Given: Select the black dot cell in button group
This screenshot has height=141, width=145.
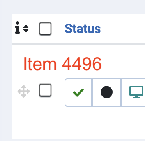Looking at the screenshot, I should click(106, 92).
